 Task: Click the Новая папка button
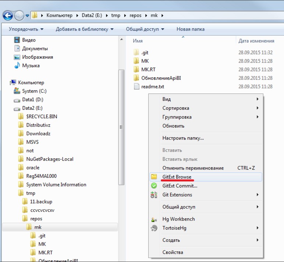click(x=191, y=29)
